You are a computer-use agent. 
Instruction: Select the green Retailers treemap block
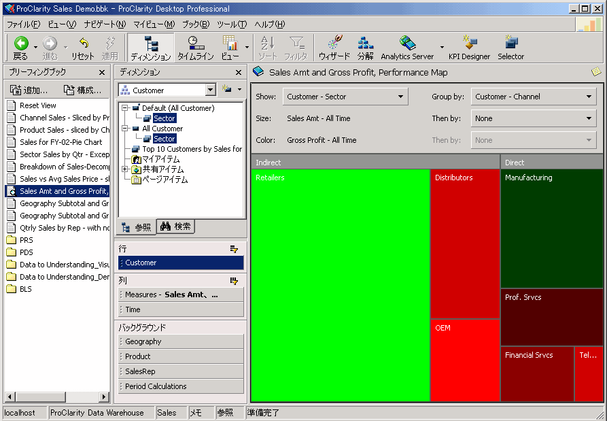[x=341, y=285]
